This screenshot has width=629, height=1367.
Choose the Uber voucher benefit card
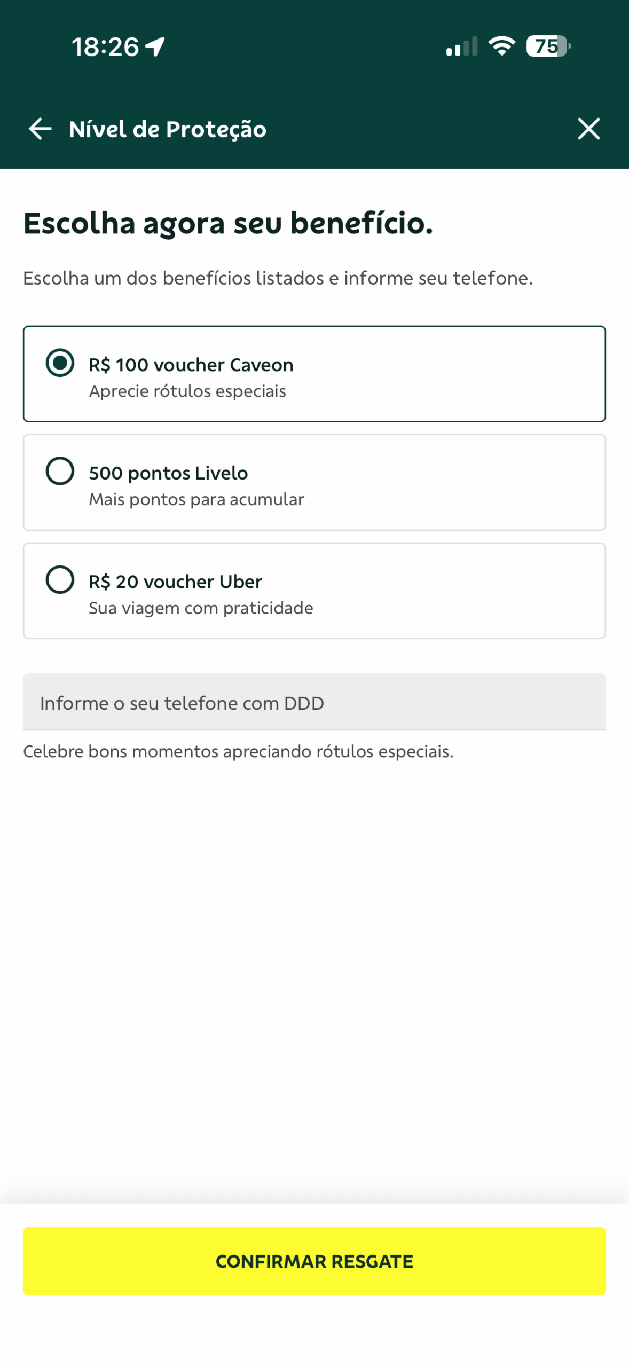314,591
